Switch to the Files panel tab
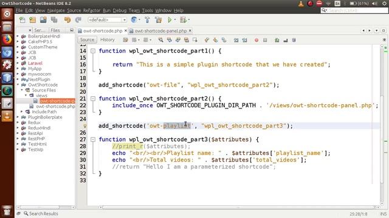 (55, 30)
